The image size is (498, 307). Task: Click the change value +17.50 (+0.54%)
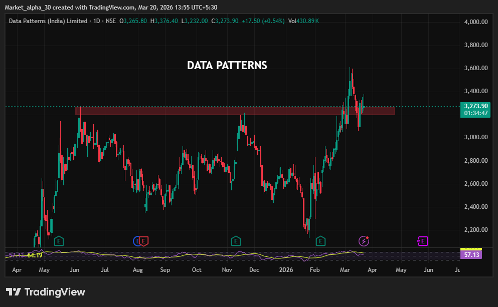263,21
